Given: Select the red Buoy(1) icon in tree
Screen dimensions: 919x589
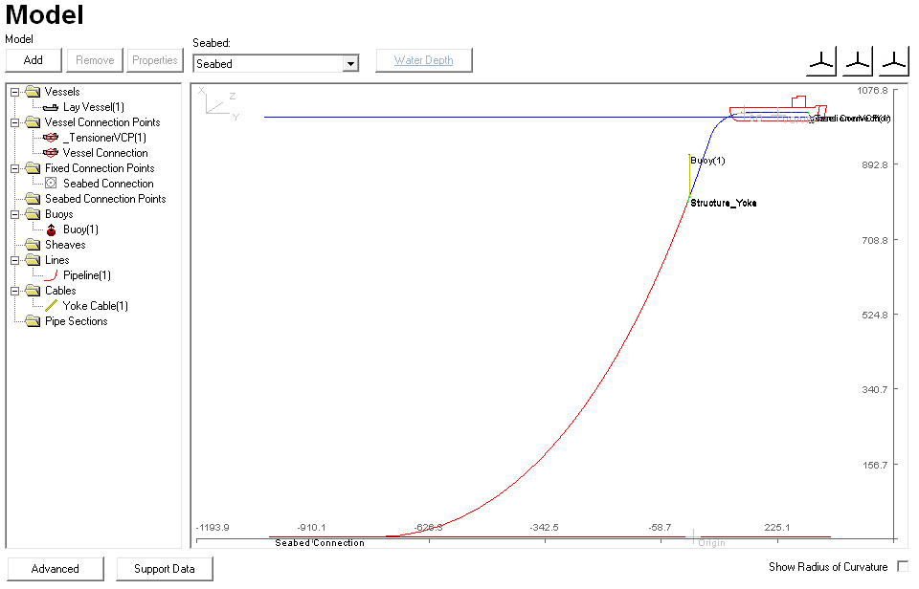Looking at the screenshot, I should (x=52, y=229).
